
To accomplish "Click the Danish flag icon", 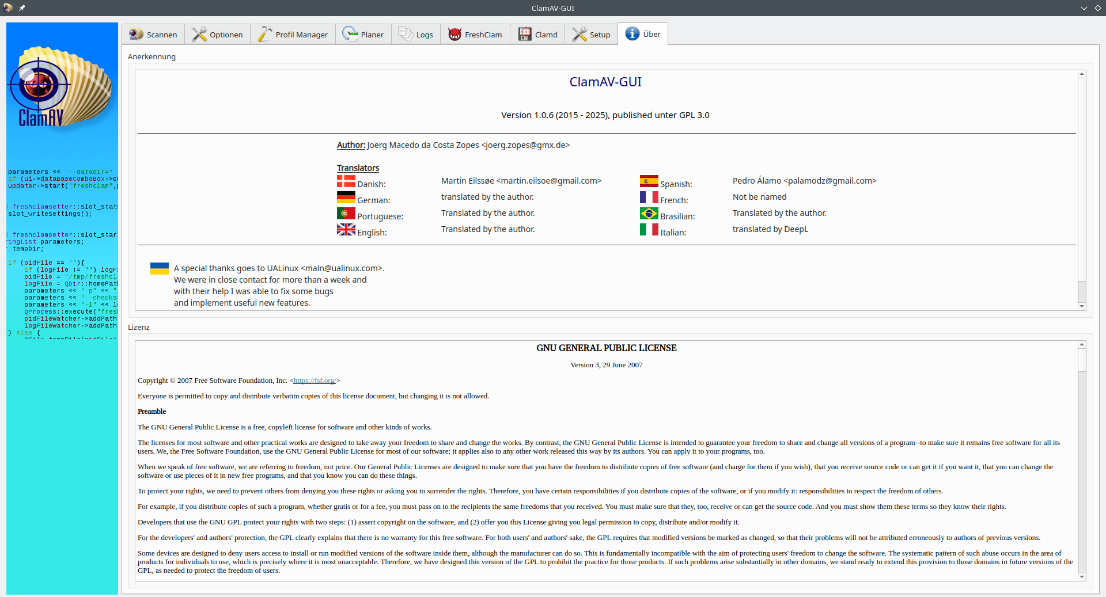I will pos(346,181).
